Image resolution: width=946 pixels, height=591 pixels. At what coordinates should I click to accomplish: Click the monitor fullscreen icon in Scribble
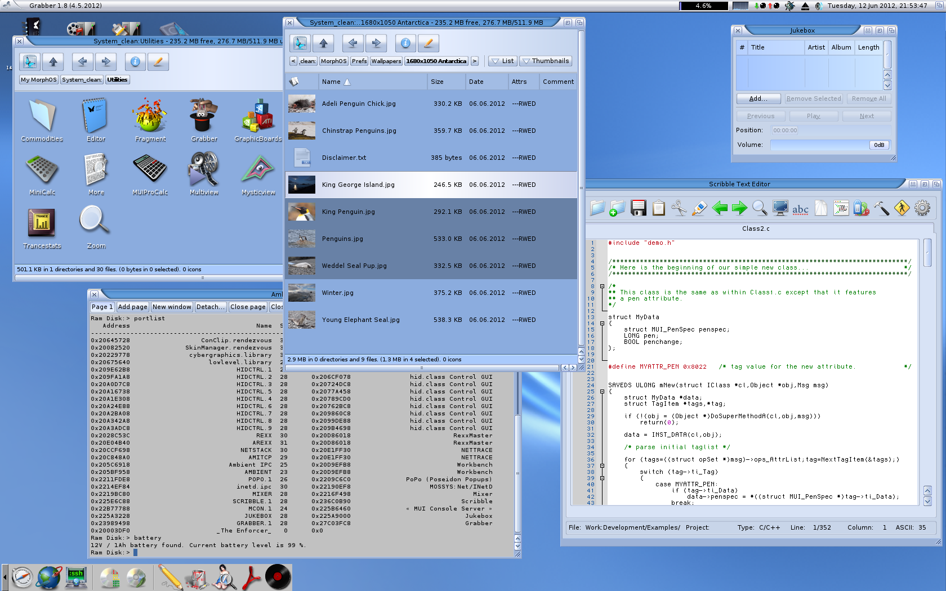coord(780,208)
